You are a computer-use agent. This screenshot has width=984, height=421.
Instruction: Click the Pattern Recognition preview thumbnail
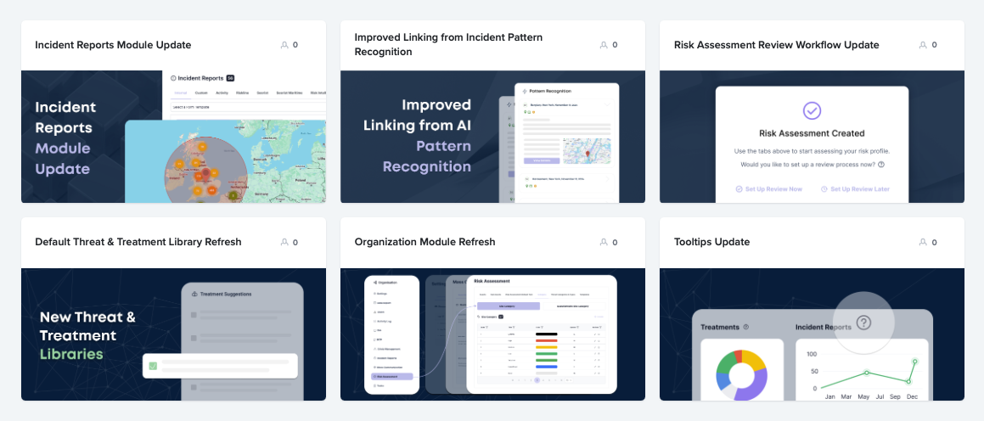click(x=492, y=137)
